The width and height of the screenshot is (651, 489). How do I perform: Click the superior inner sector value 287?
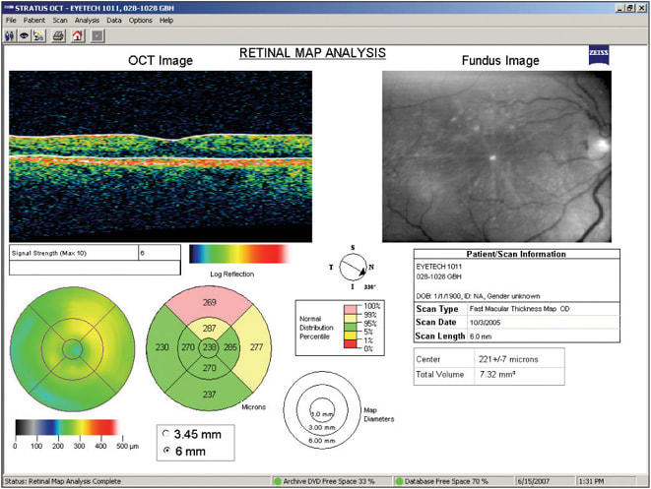[x=209, y=328]
